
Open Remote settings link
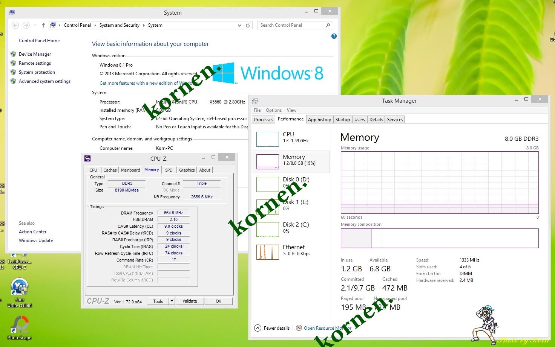(x=35, y=63)
